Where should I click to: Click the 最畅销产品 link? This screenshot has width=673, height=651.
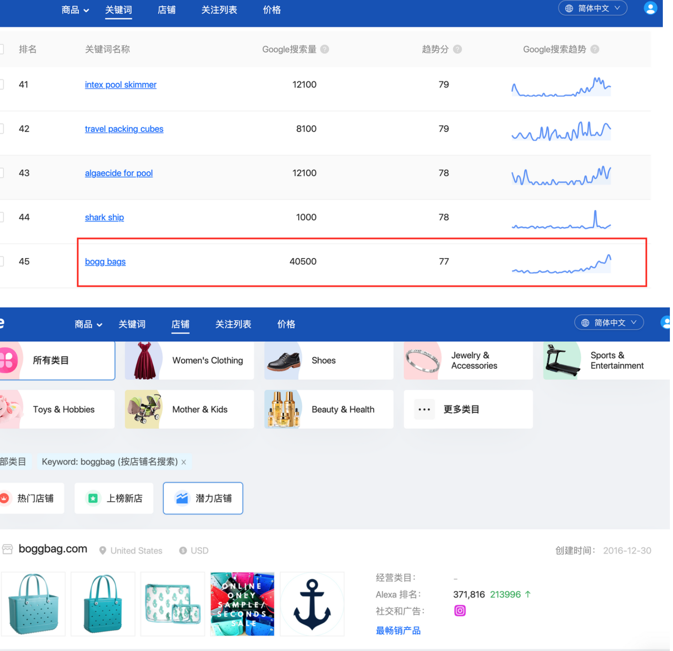pos(398,630)
